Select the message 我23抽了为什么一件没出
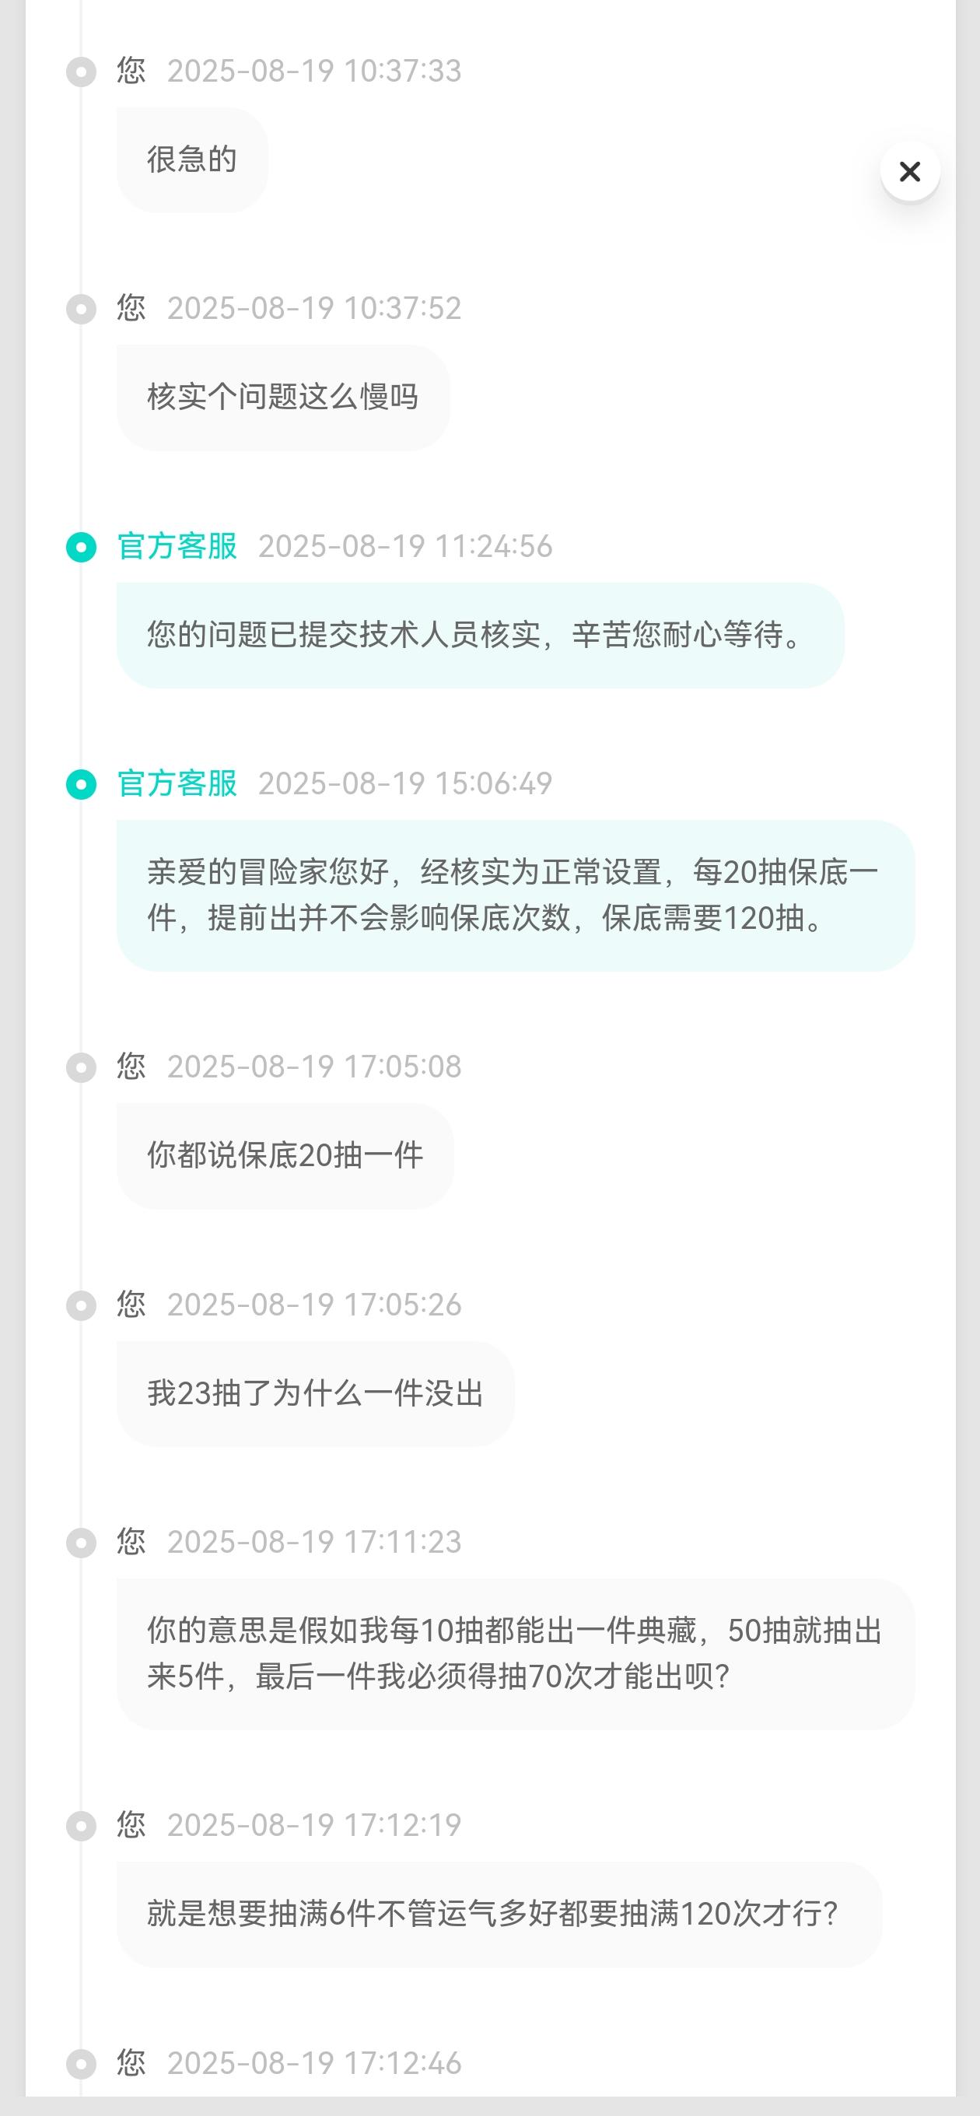The image size is (980, 2116). 316,1393
